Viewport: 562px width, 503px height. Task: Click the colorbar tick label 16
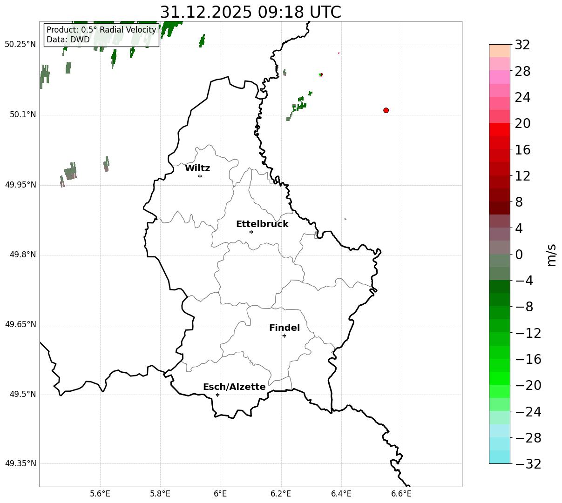pos(522,150)
